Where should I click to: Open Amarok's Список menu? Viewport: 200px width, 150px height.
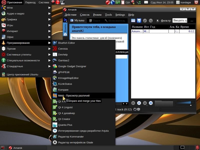[x=85, y=15]
